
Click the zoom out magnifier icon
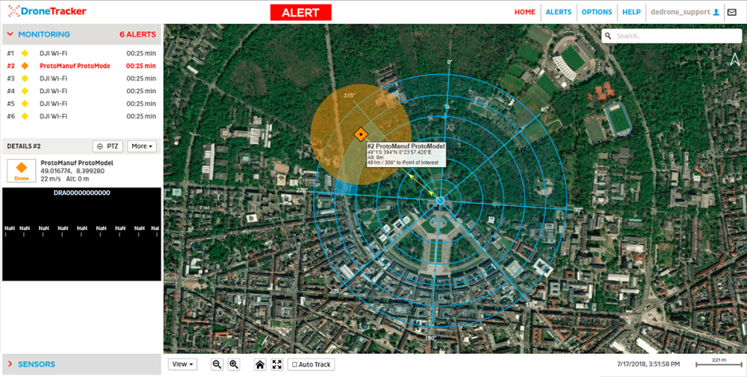217,364
